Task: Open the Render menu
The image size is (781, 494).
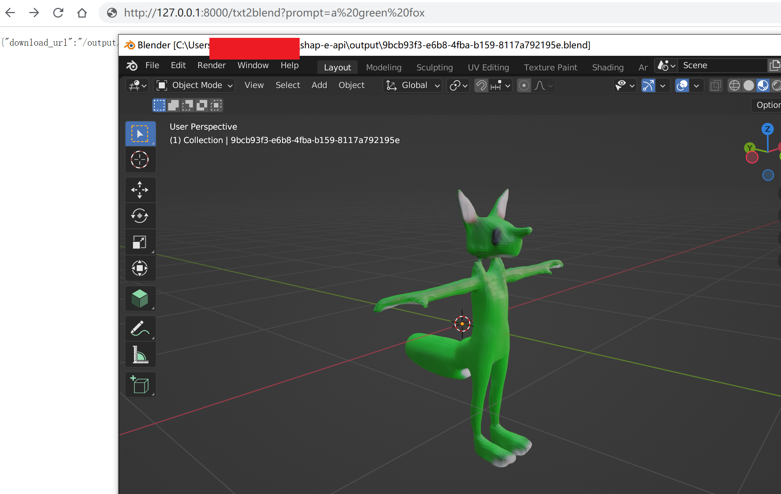Action: pyautogui.click(x=211, y=65)
